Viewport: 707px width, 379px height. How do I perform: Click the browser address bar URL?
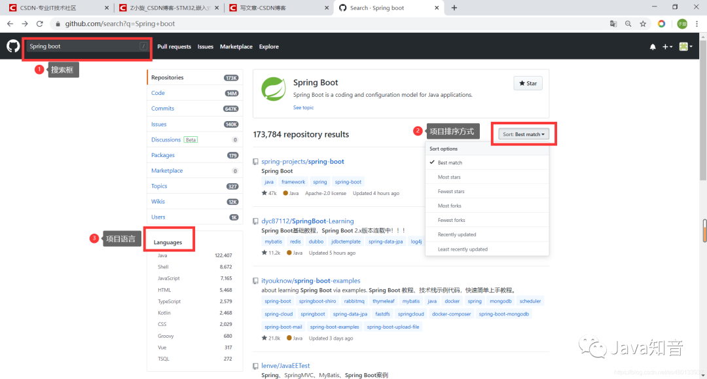(x=120, y=24)
